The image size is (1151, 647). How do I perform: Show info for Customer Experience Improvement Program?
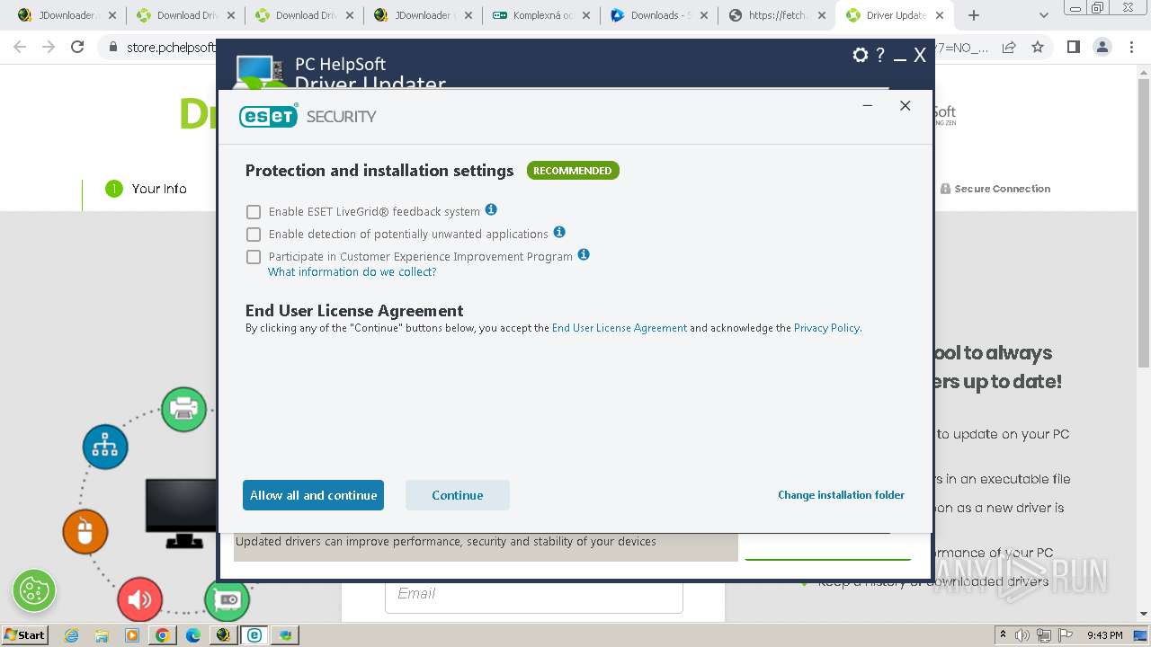click(x=584, y=254)
